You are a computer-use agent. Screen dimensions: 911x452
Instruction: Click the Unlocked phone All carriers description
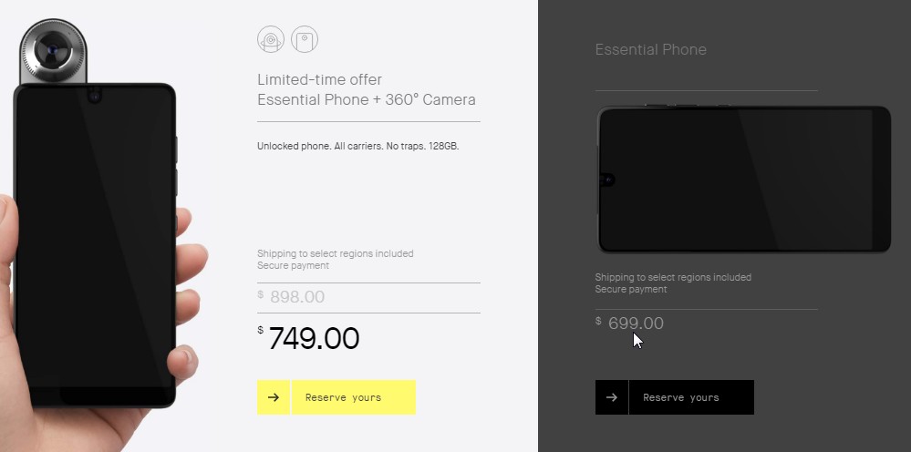click(x=358, y=146)
